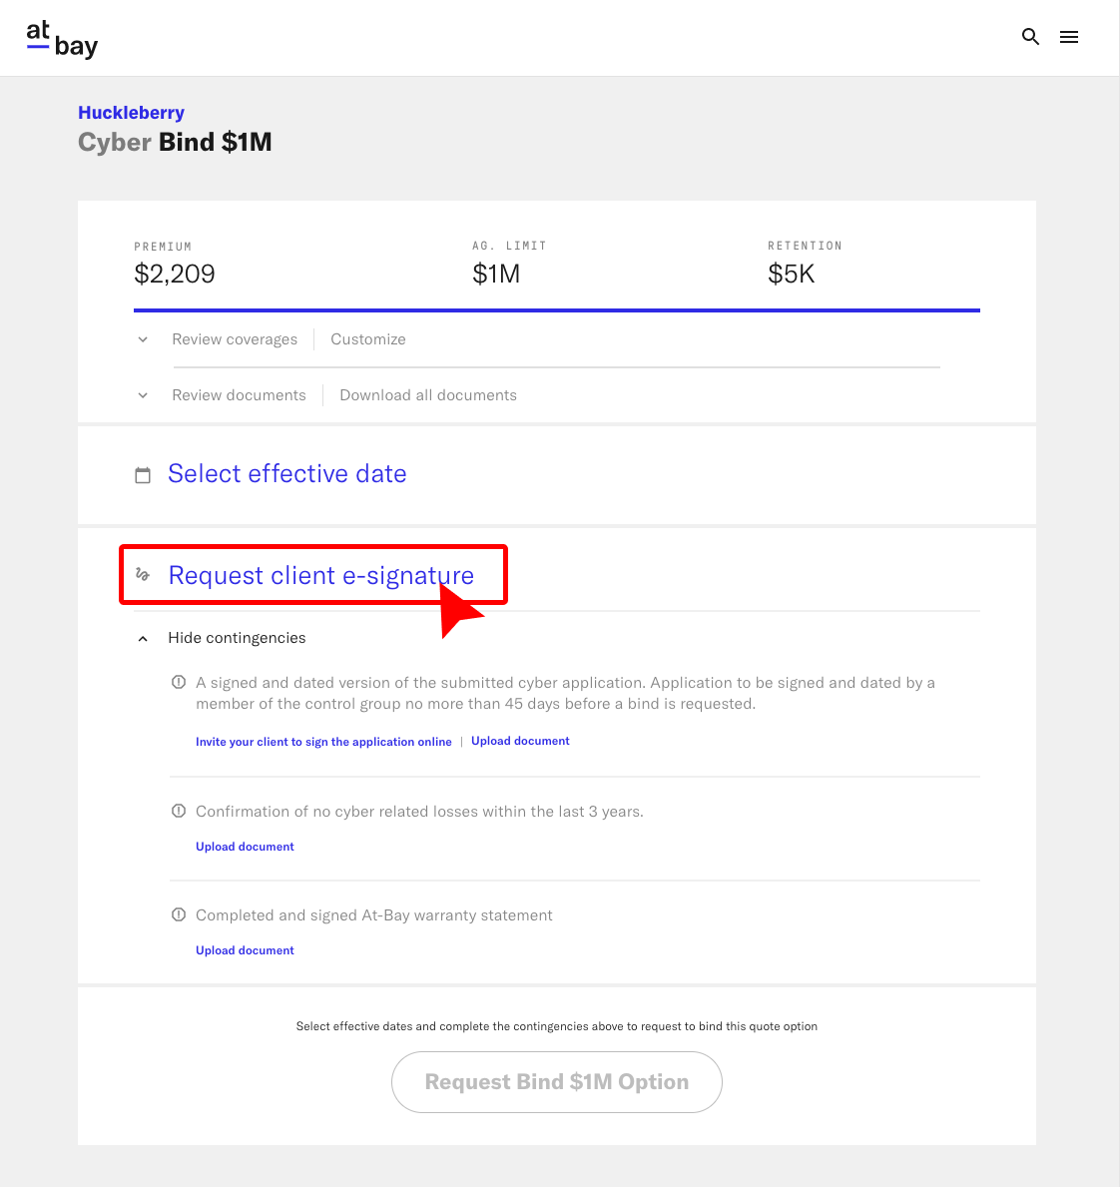Click the calendar icon beside Select effective date

coord(143,474)
